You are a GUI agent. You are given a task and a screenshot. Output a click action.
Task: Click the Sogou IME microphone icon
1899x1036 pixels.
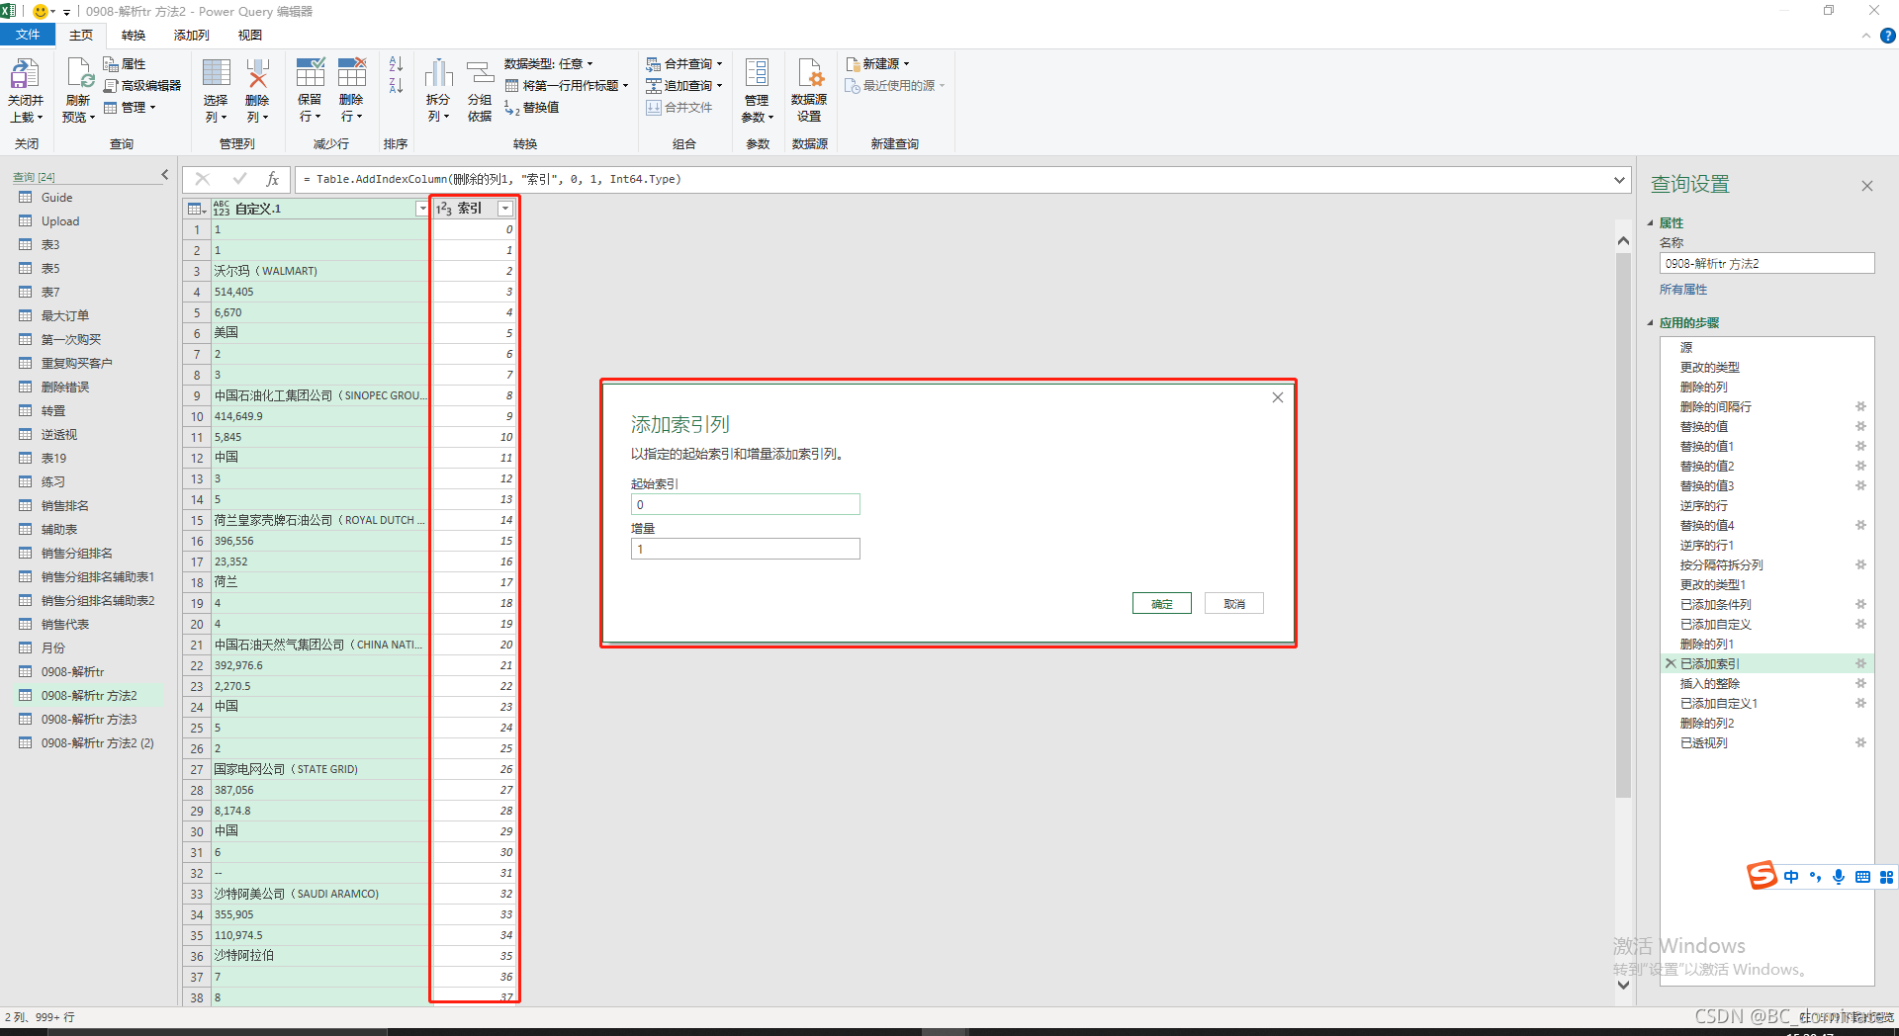(x=1839, y=877)
